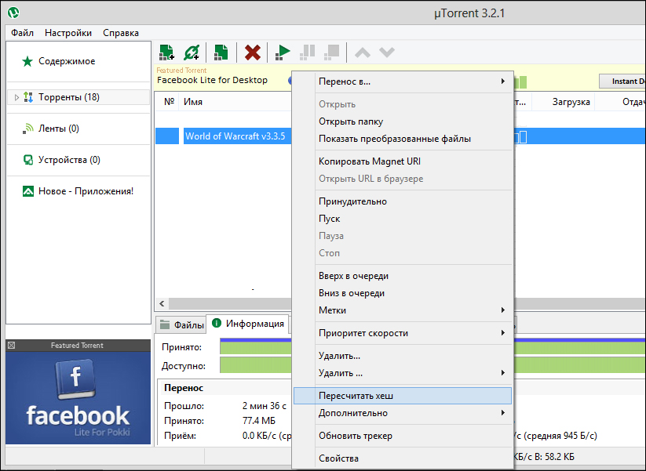Viewport: 646px width, 471px height.
Task: Click the µTorrent logo in the title bar
Action: click(13, 13)
